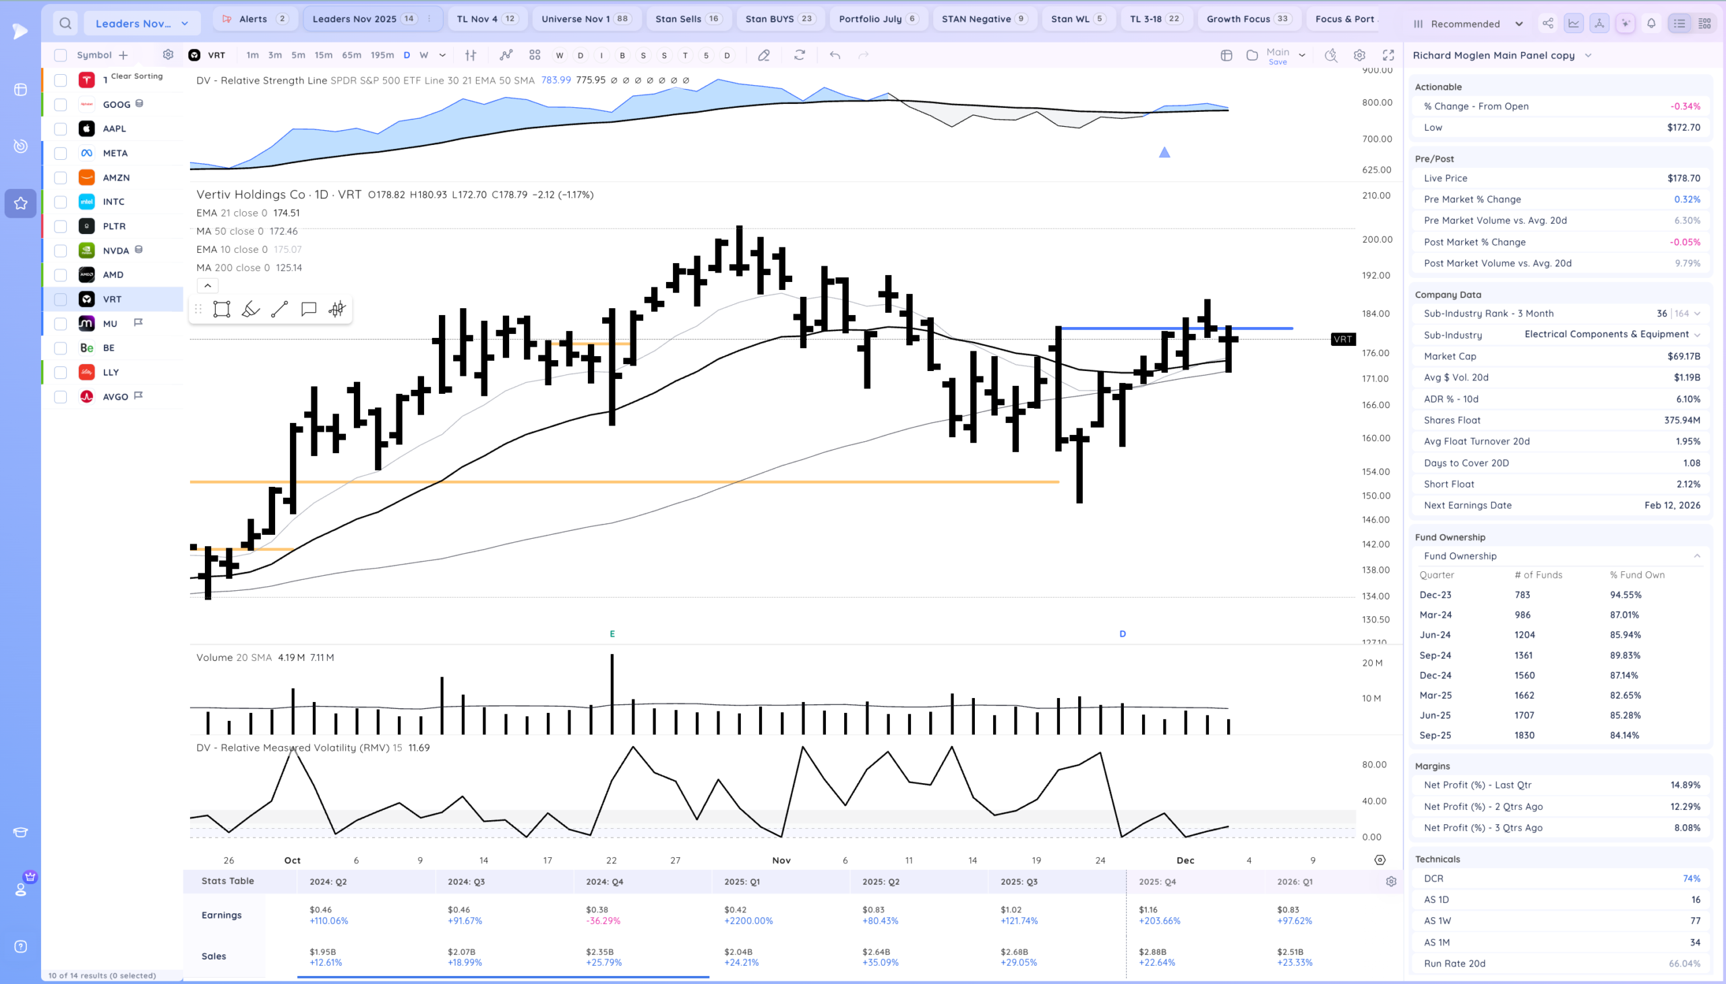Open the Leaders Nov watchlist dropdown
Screen dimensions: 1726x984
tap(142, 24)
